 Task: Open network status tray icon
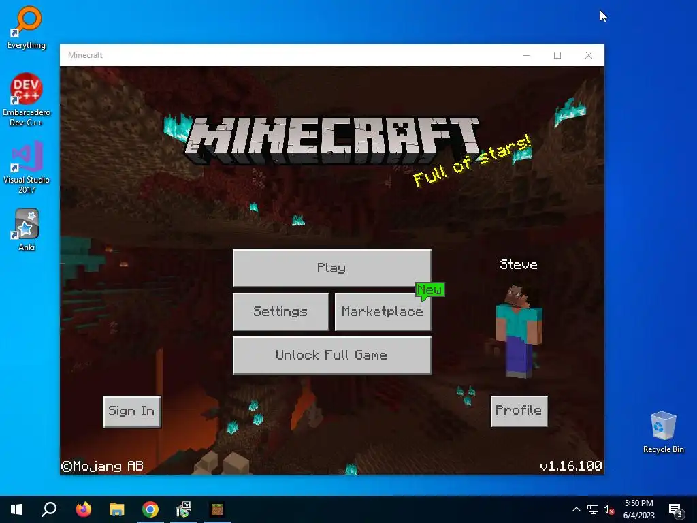pos(593,509)
